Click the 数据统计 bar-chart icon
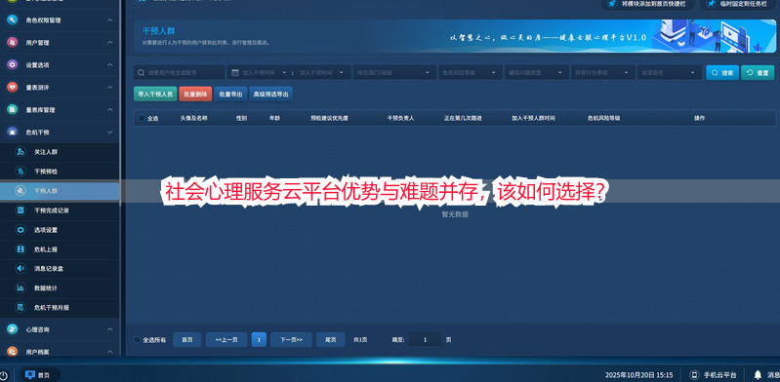Viewport: 780px width, 382px height. tap(21, 287)
